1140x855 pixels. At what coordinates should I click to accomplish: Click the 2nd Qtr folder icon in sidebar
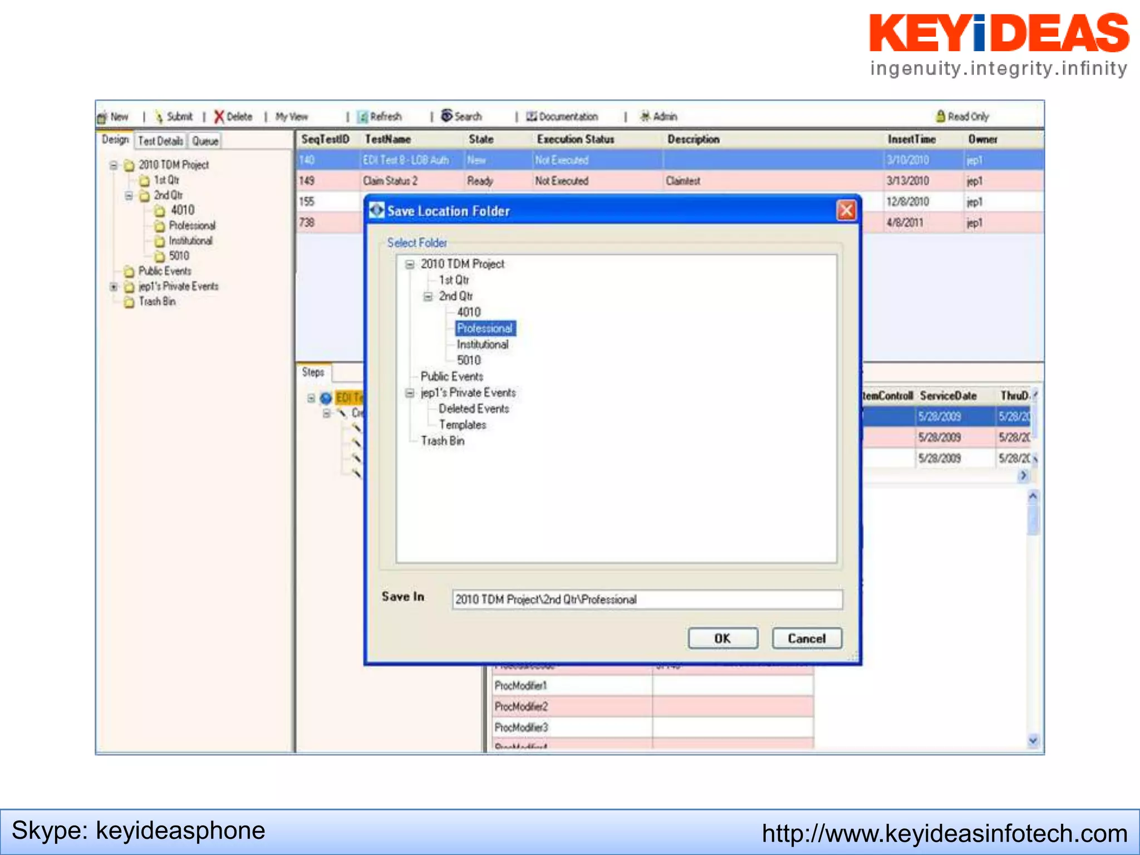144,196
